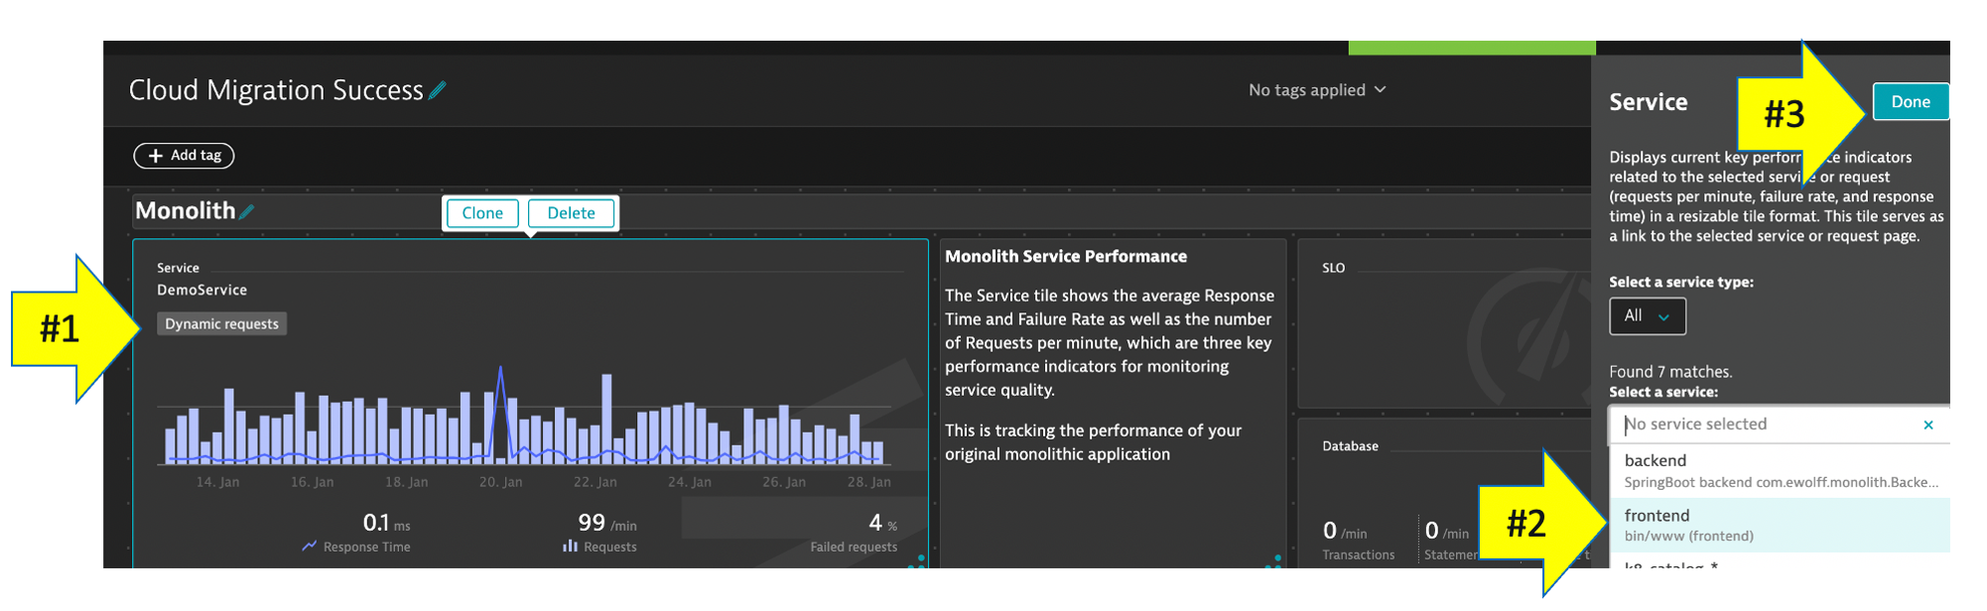The height and width of the screenshot is (611, 1987).
Task: Open the service type All dropdown
Action: pos(1647,316)
